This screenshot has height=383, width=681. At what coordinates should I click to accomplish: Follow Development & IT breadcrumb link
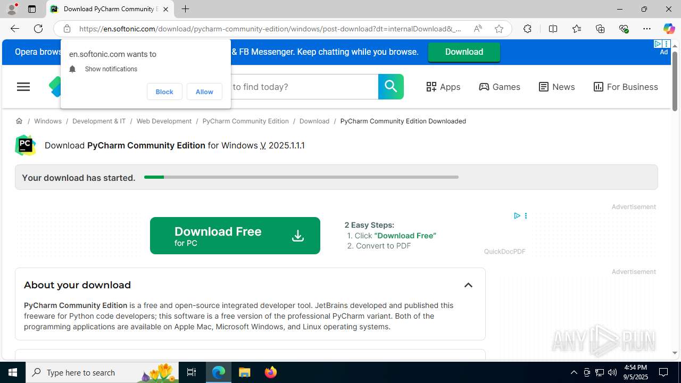pyautogui.click(x=99, y=121)
